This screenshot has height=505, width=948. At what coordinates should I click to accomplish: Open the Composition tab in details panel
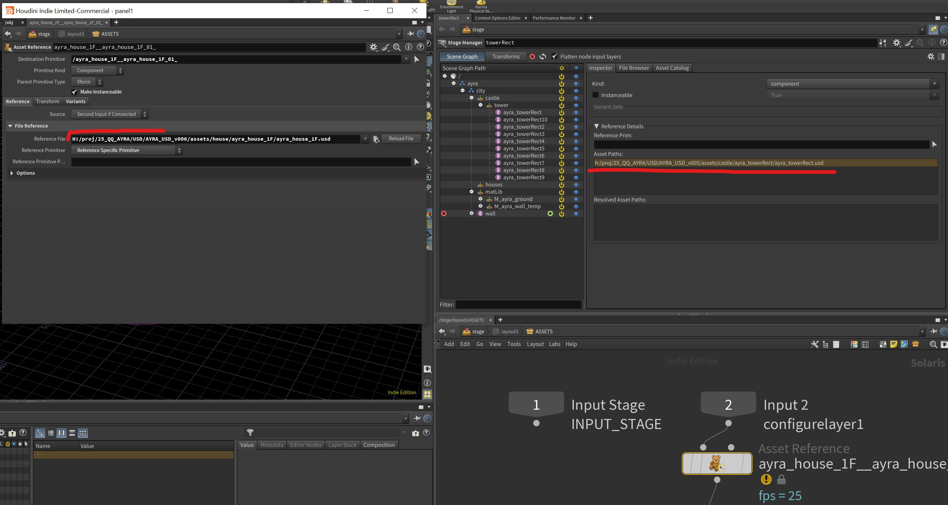click(379, 445)
